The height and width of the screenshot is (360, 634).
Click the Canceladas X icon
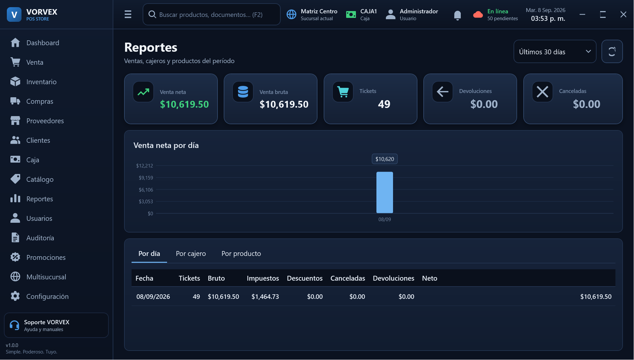542,92
